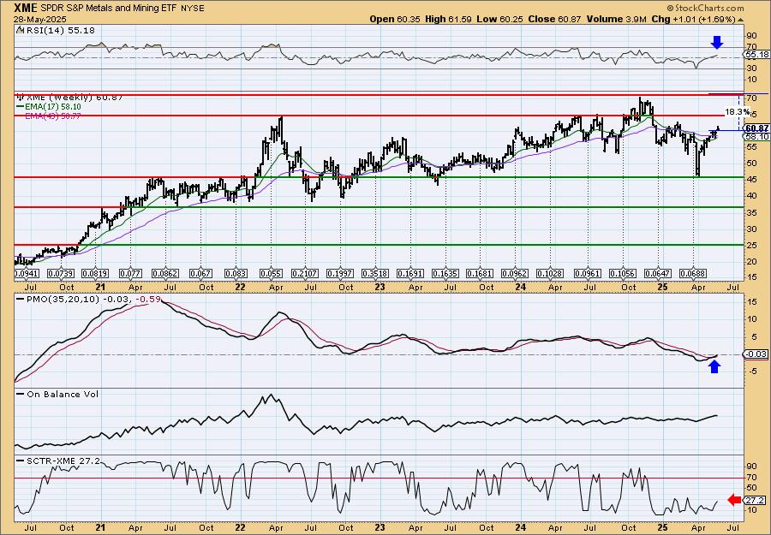Click the NYSE exchange label
771x535 pixels.
pyautogui.click(x=193, y=9)
